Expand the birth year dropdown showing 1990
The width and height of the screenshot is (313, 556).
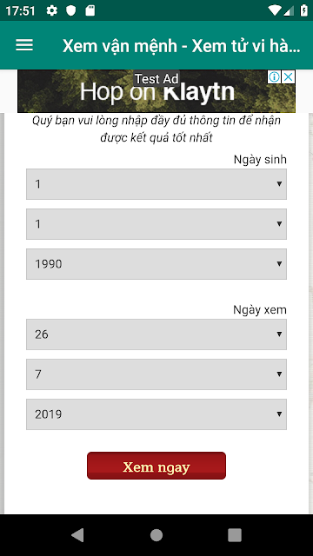click(156, 264)
